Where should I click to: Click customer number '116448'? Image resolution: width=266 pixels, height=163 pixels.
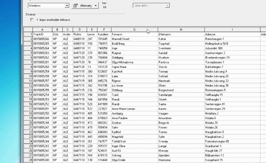point(103,160)
